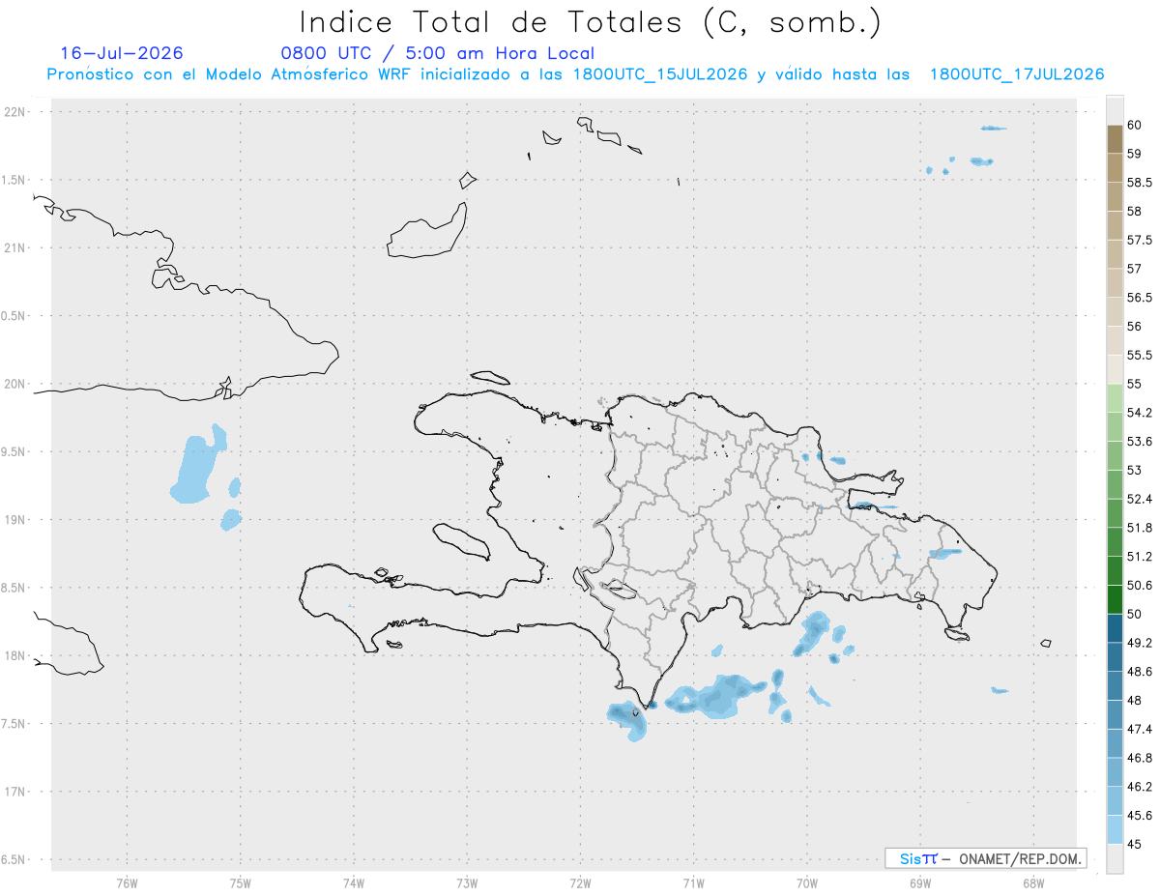Click the dark blue legend swatch between 49.2 and 50
The width and height of the screenshot is (1160, 896).
pyautogui.click(x=1115, y=628)
